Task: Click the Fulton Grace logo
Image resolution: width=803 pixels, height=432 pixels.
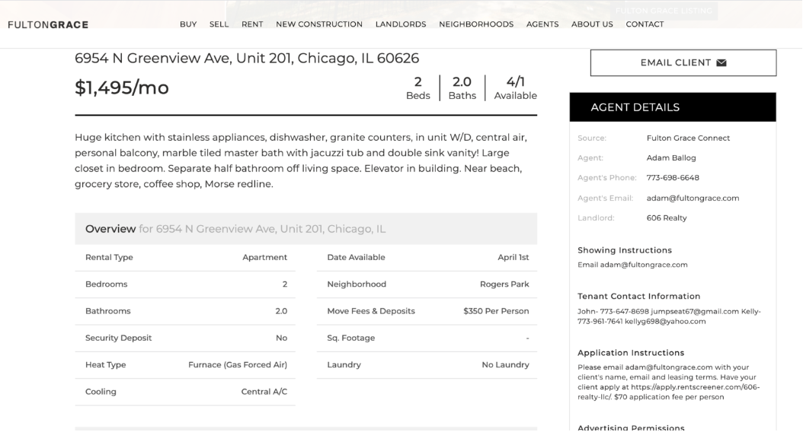Action: 48,24
